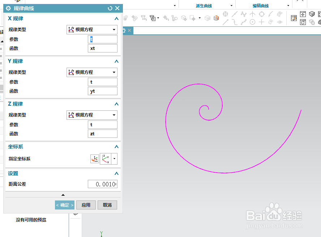Click the shaded cube rendering style icon

312,14
